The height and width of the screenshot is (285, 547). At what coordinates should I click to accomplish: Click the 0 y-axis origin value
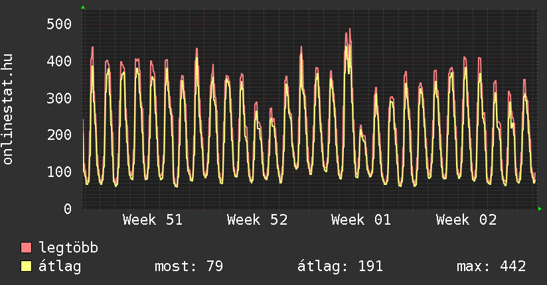coord(67,209)
